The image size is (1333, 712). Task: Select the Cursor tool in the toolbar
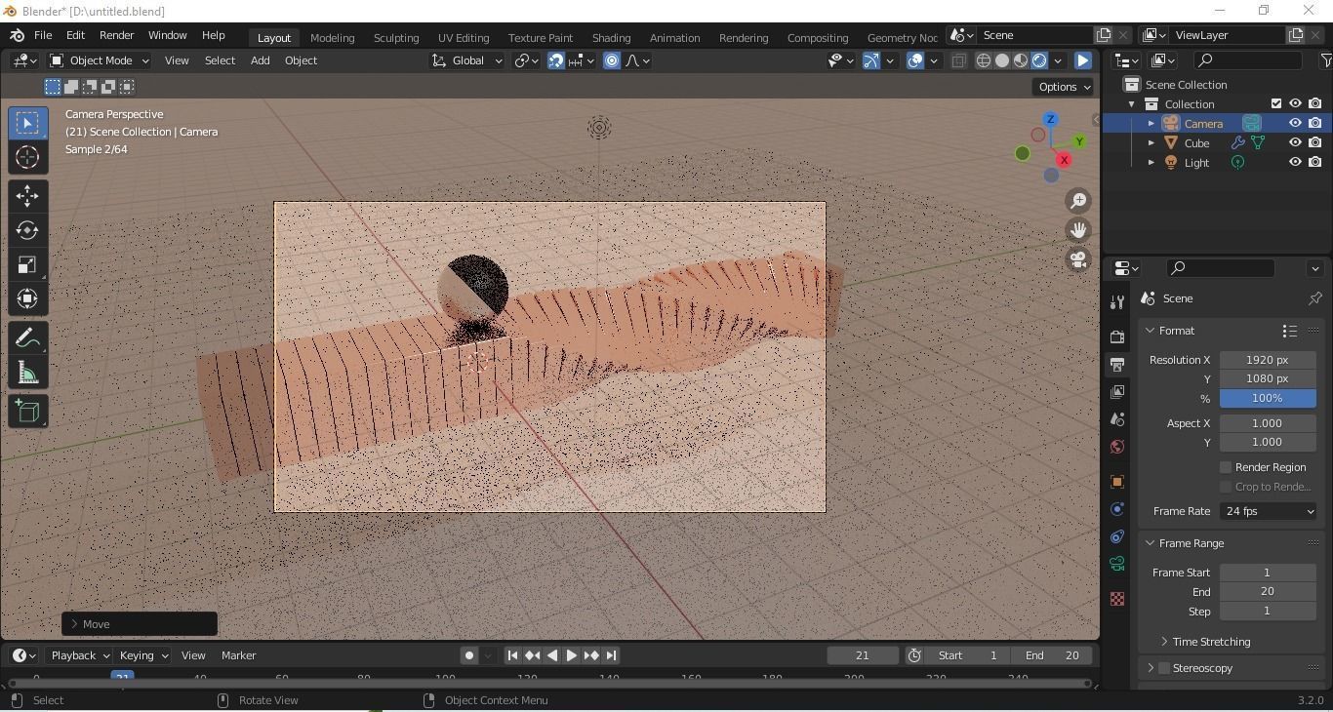(x=27, y=157)
